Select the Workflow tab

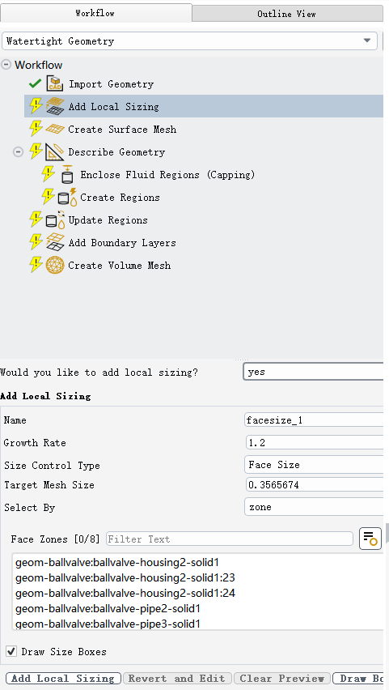coord(95,13)
